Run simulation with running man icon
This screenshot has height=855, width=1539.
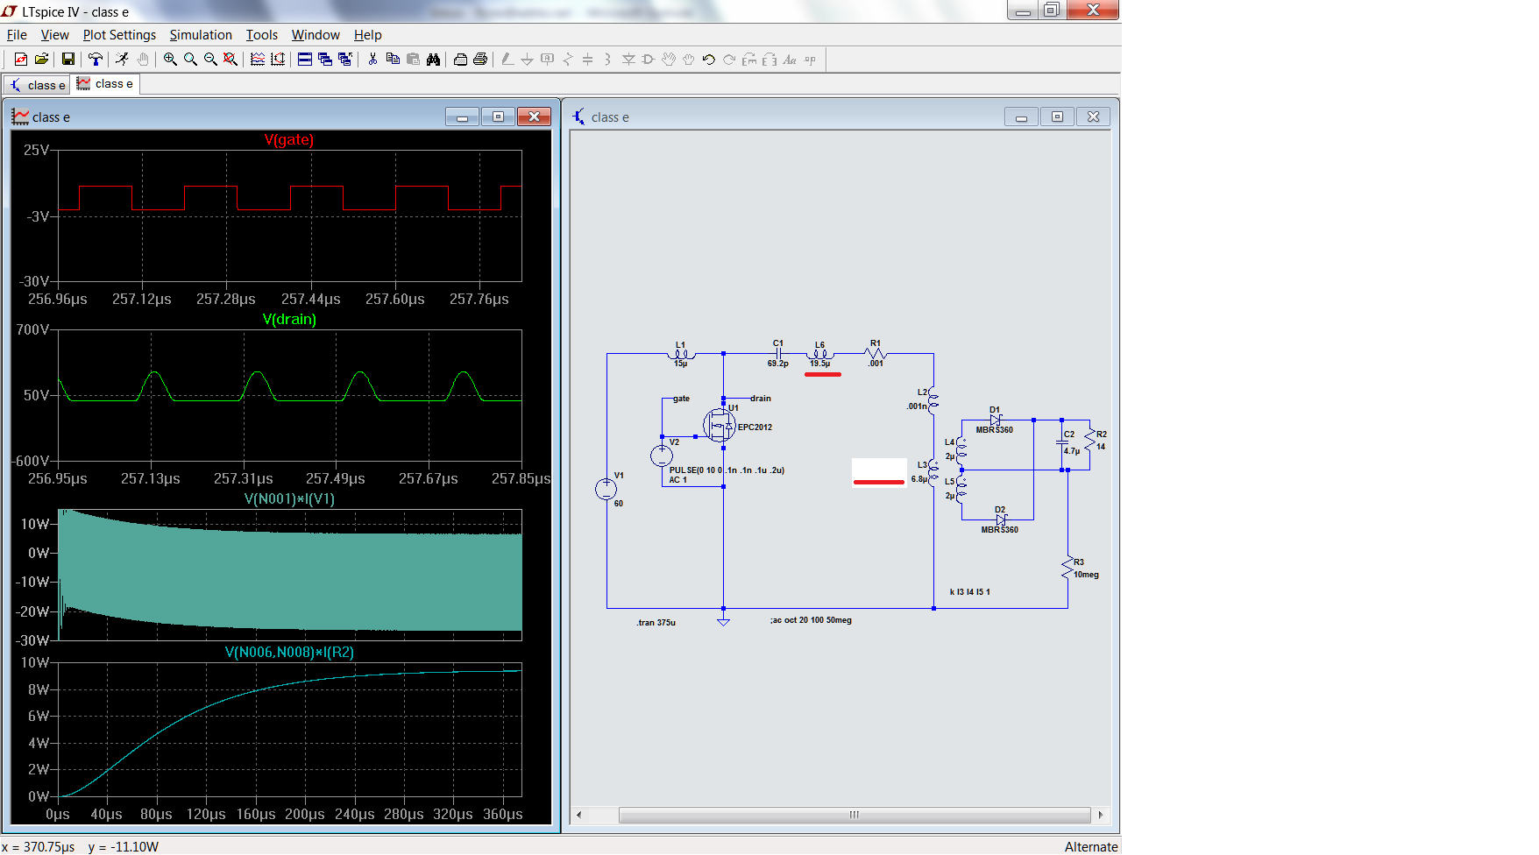click(122, 60)
